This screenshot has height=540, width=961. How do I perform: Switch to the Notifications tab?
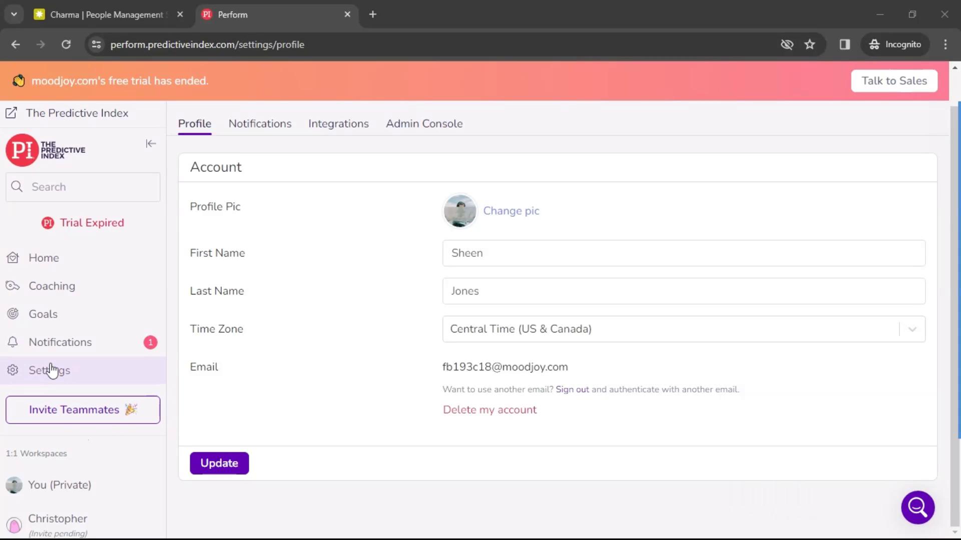click(260, 123)
